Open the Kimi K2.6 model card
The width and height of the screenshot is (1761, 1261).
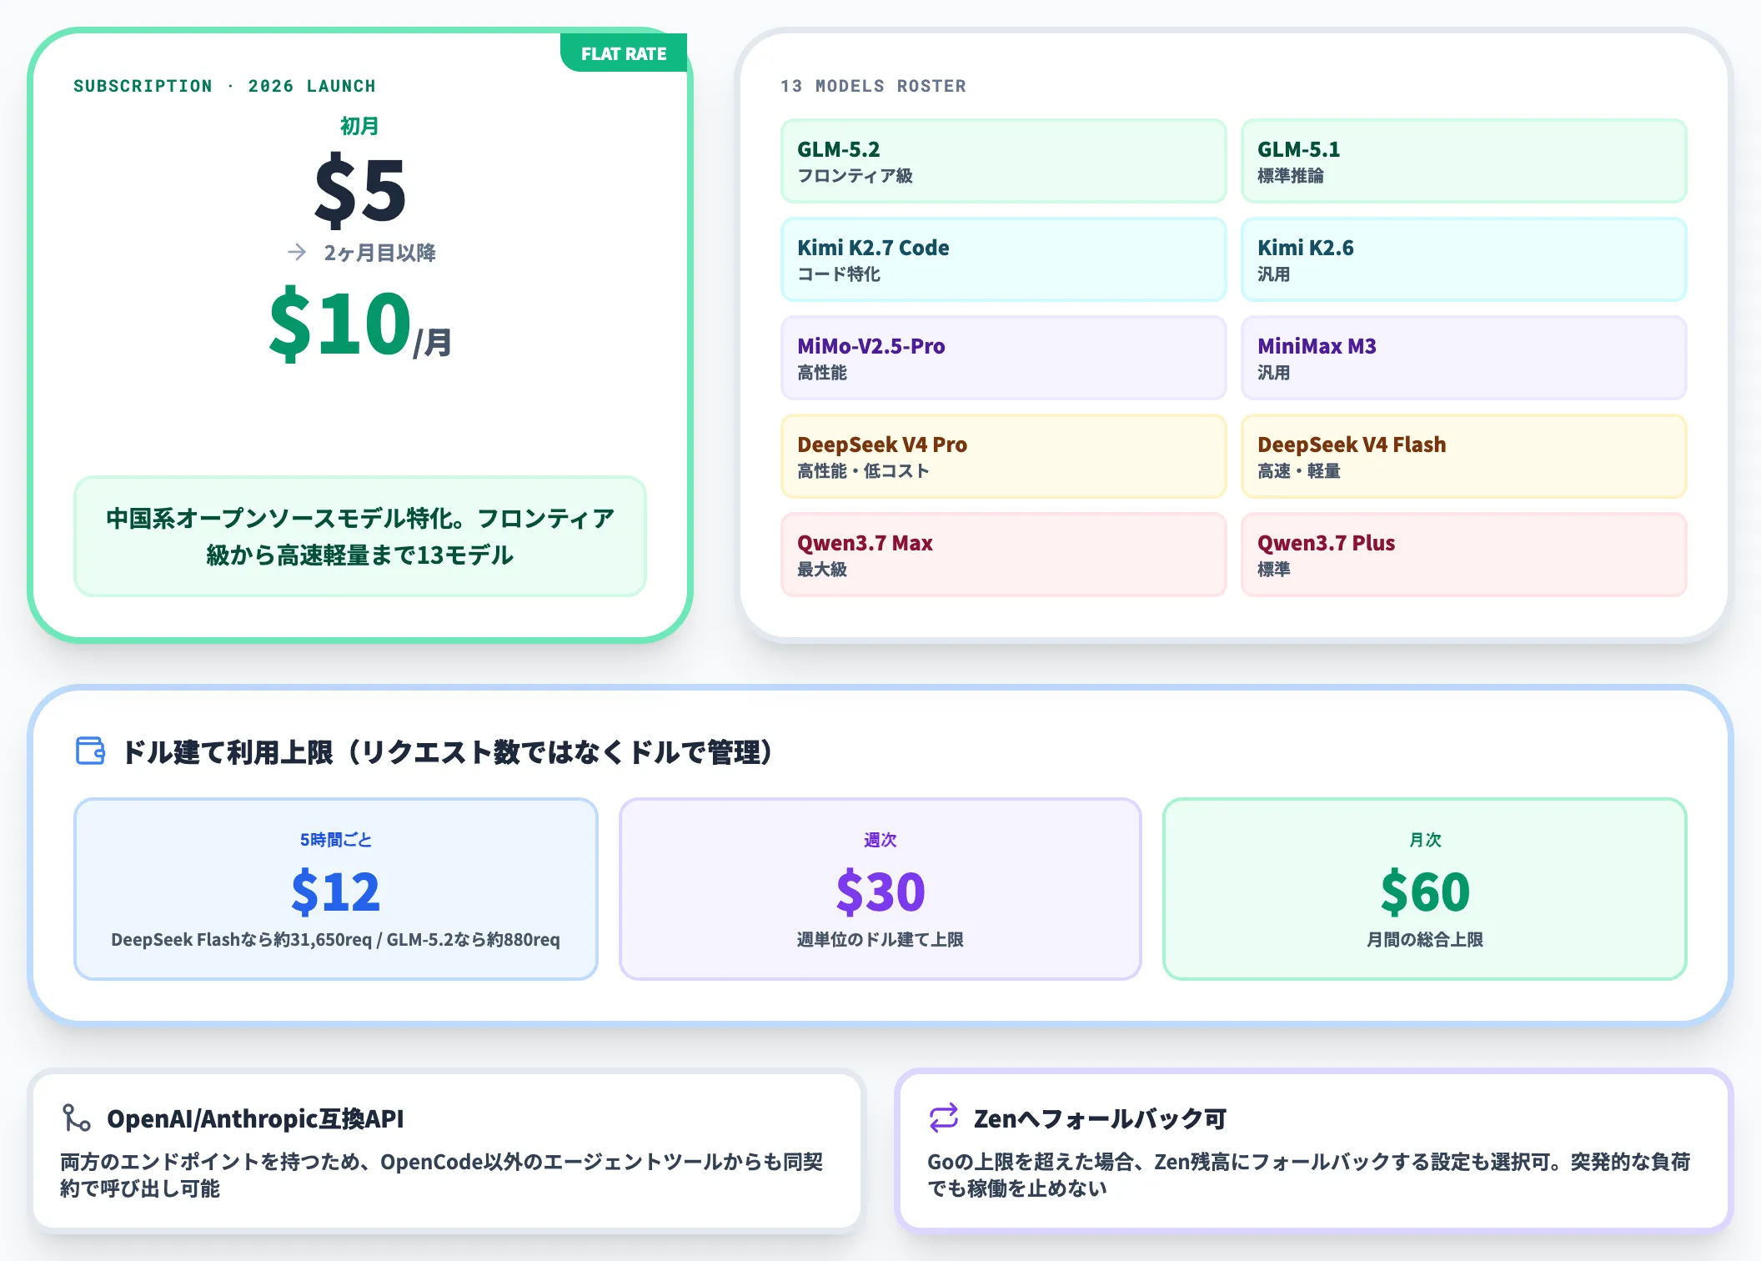1463,259
